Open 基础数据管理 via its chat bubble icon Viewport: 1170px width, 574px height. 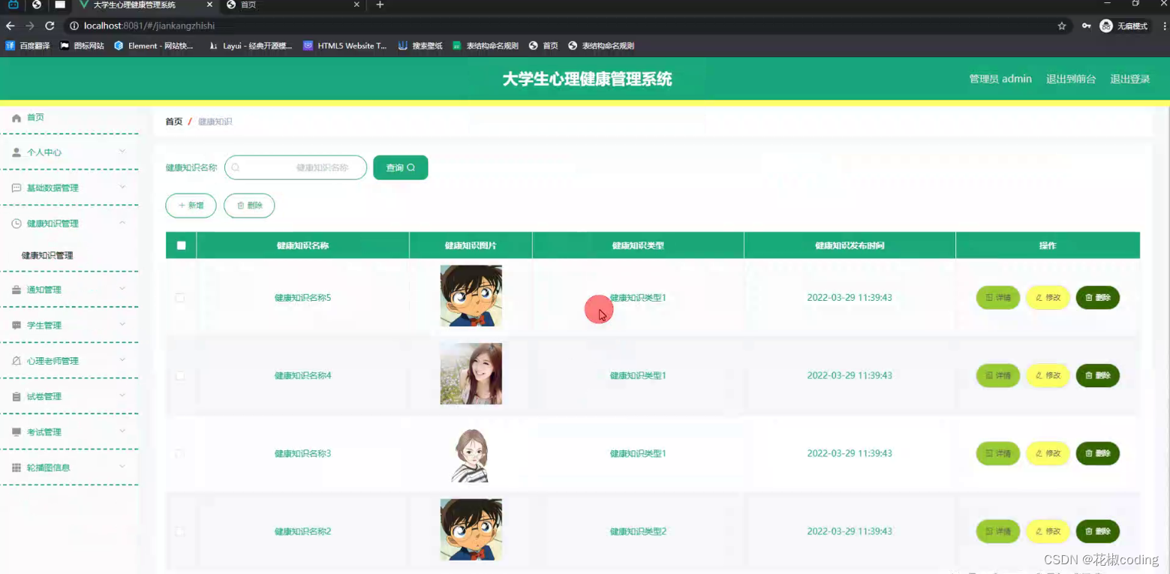(15, 187)
